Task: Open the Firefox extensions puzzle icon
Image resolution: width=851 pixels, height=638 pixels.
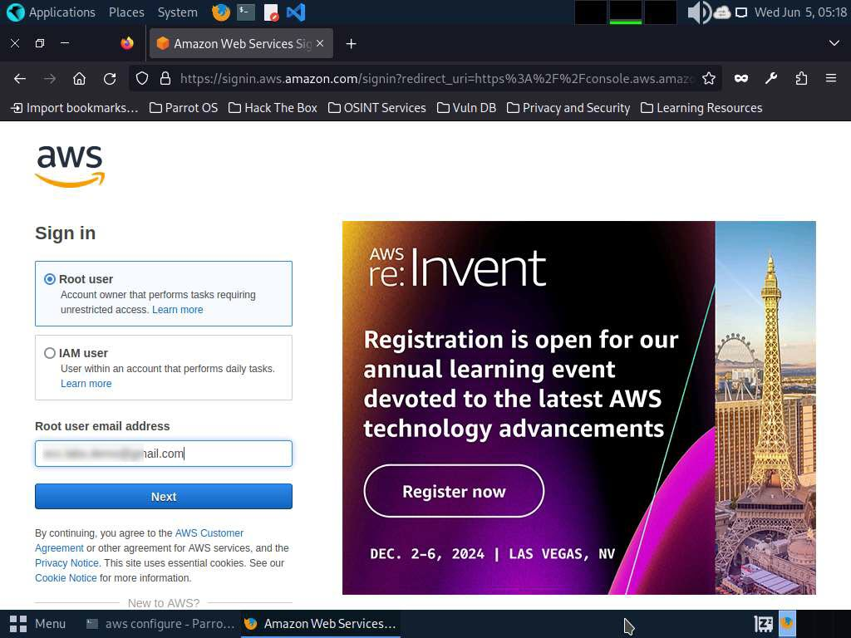Action: click(801, 78)
